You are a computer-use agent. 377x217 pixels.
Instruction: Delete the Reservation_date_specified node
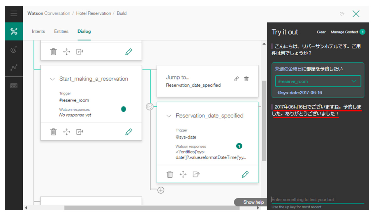[170, 174]
